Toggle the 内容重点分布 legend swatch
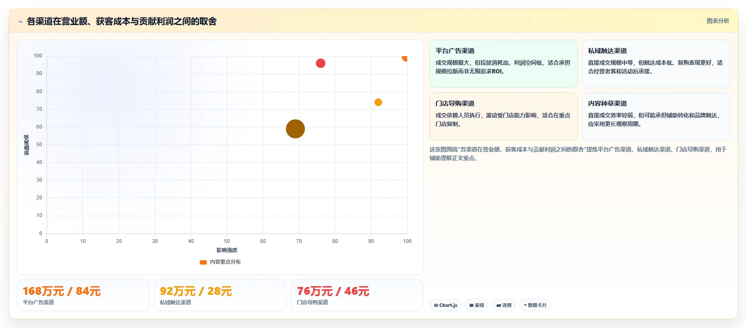This screenshot has width=747, height=328. (x=203, y=262)
